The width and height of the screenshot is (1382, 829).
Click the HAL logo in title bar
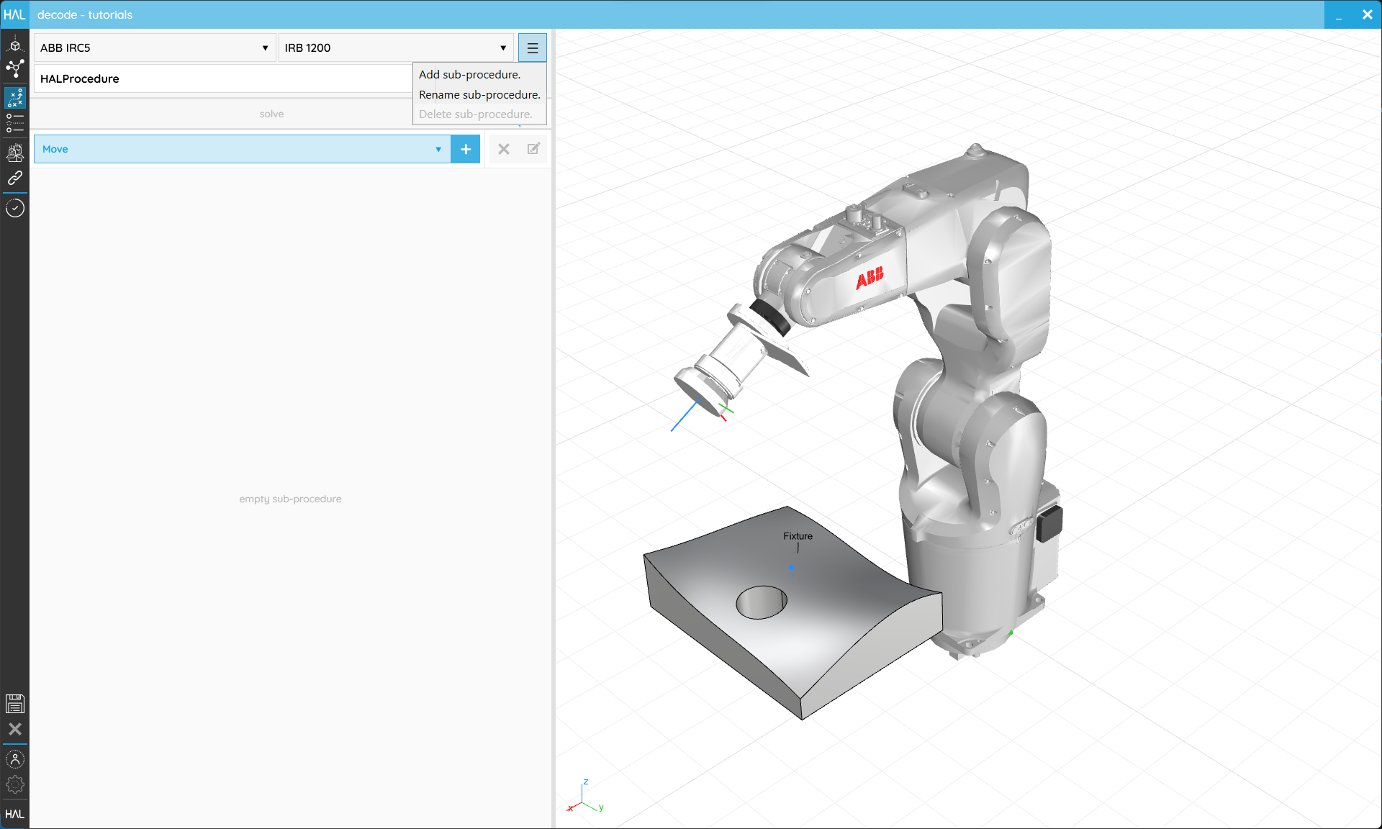point(14,14)
